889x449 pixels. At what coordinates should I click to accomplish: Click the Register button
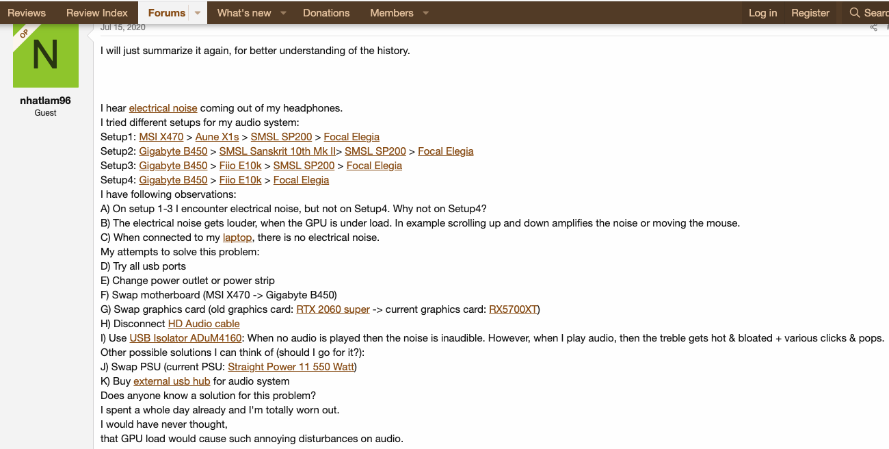tap(810, 12)
